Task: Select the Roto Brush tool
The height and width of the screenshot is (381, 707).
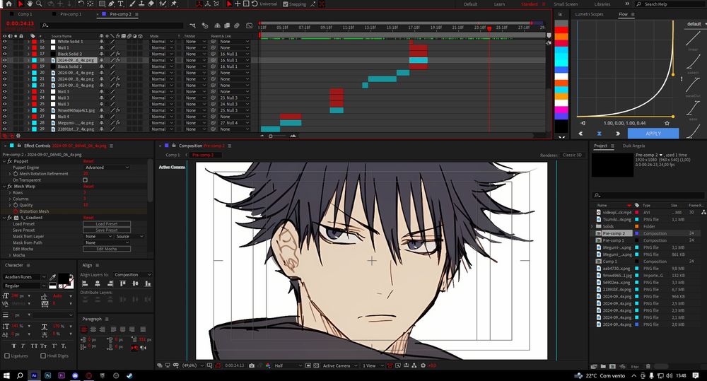Action: tap(163, 4)
